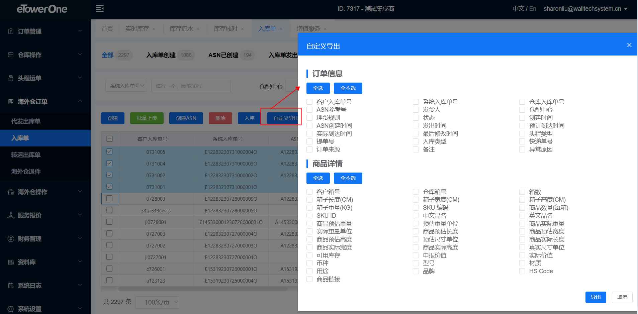Filter by 入库单创建 status tab
The height and width of the screenshot is (314, 638).
pos(170,55)
